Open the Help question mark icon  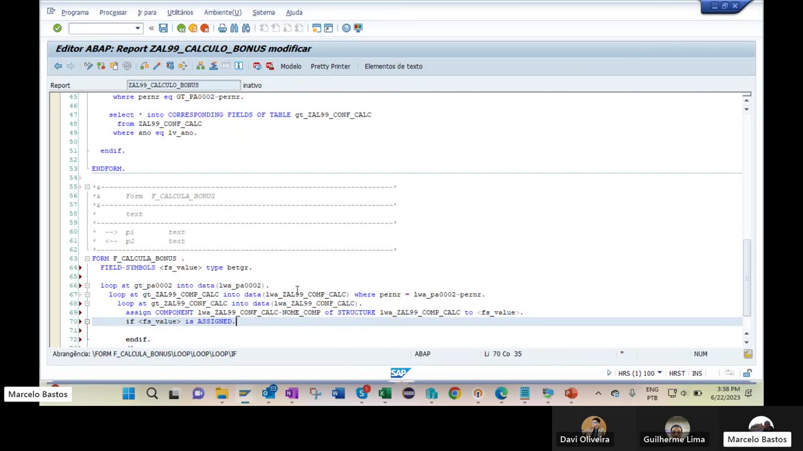346,28
